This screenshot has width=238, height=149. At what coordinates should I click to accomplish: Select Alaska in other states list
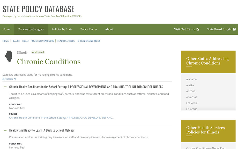(190, 85)
